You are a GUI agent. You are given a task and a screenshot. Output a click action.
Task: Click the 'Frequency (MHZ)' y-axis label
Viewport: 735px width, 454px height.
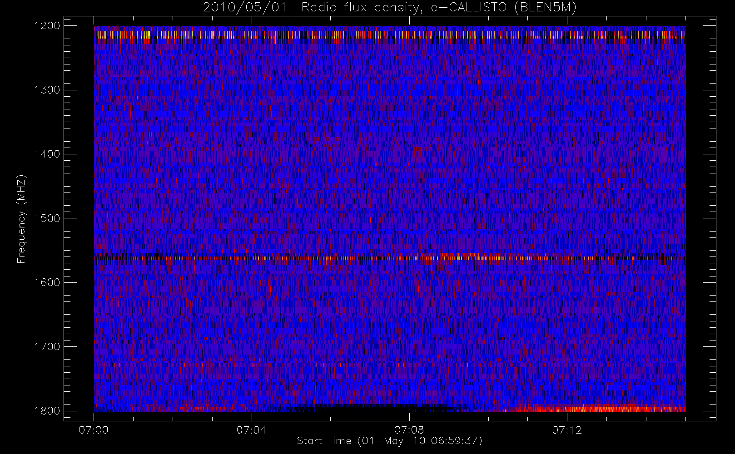tap(21, 219)
